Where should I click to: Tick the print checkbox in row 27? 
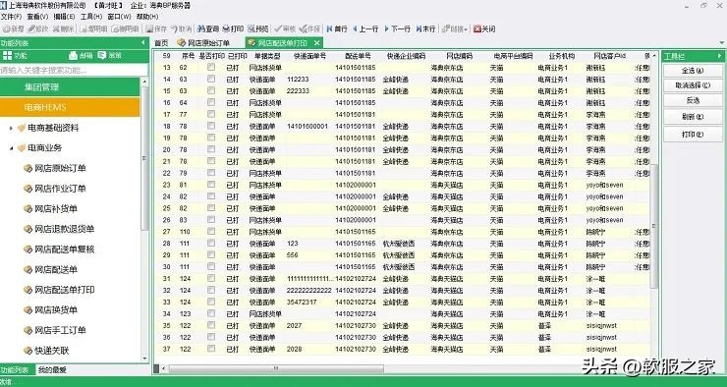pos(211,231)
